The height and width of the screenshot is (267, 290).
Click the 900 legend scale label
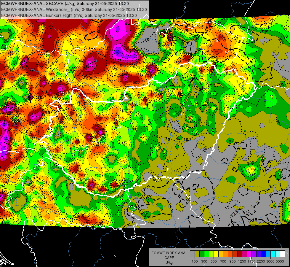233,261
